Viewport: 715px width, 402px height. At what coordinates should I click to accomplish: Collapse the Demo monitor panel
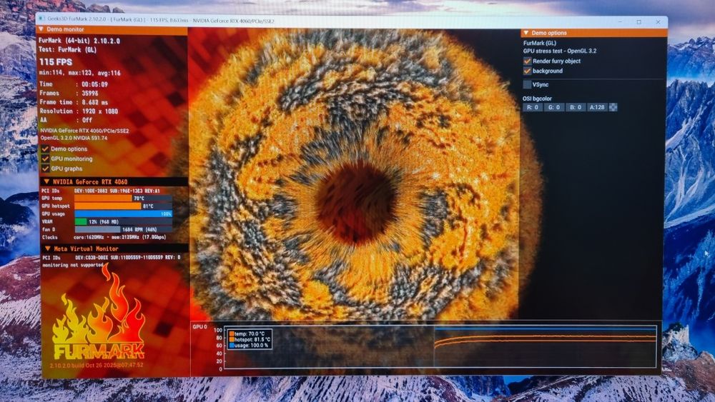pyautogui.click(x=41, y=29)
